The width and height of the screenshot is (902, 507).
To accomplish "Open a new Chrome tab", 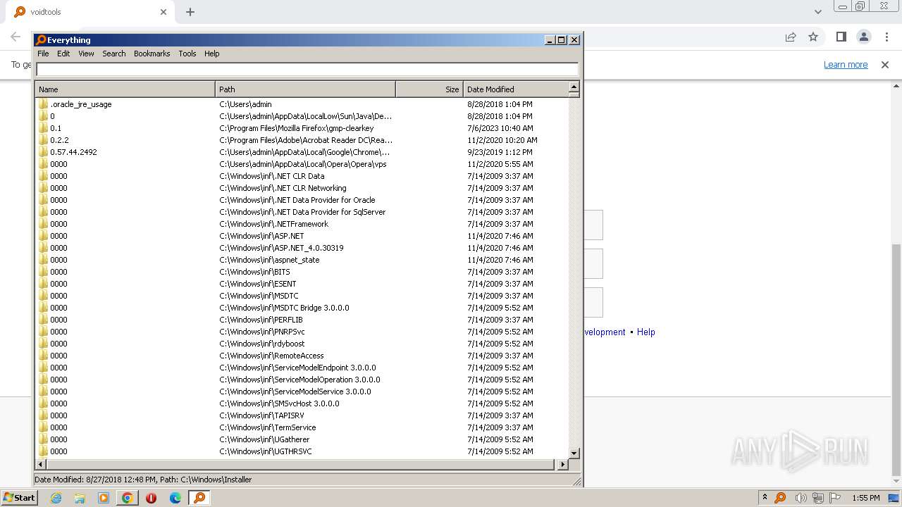I will coord(190,12).
